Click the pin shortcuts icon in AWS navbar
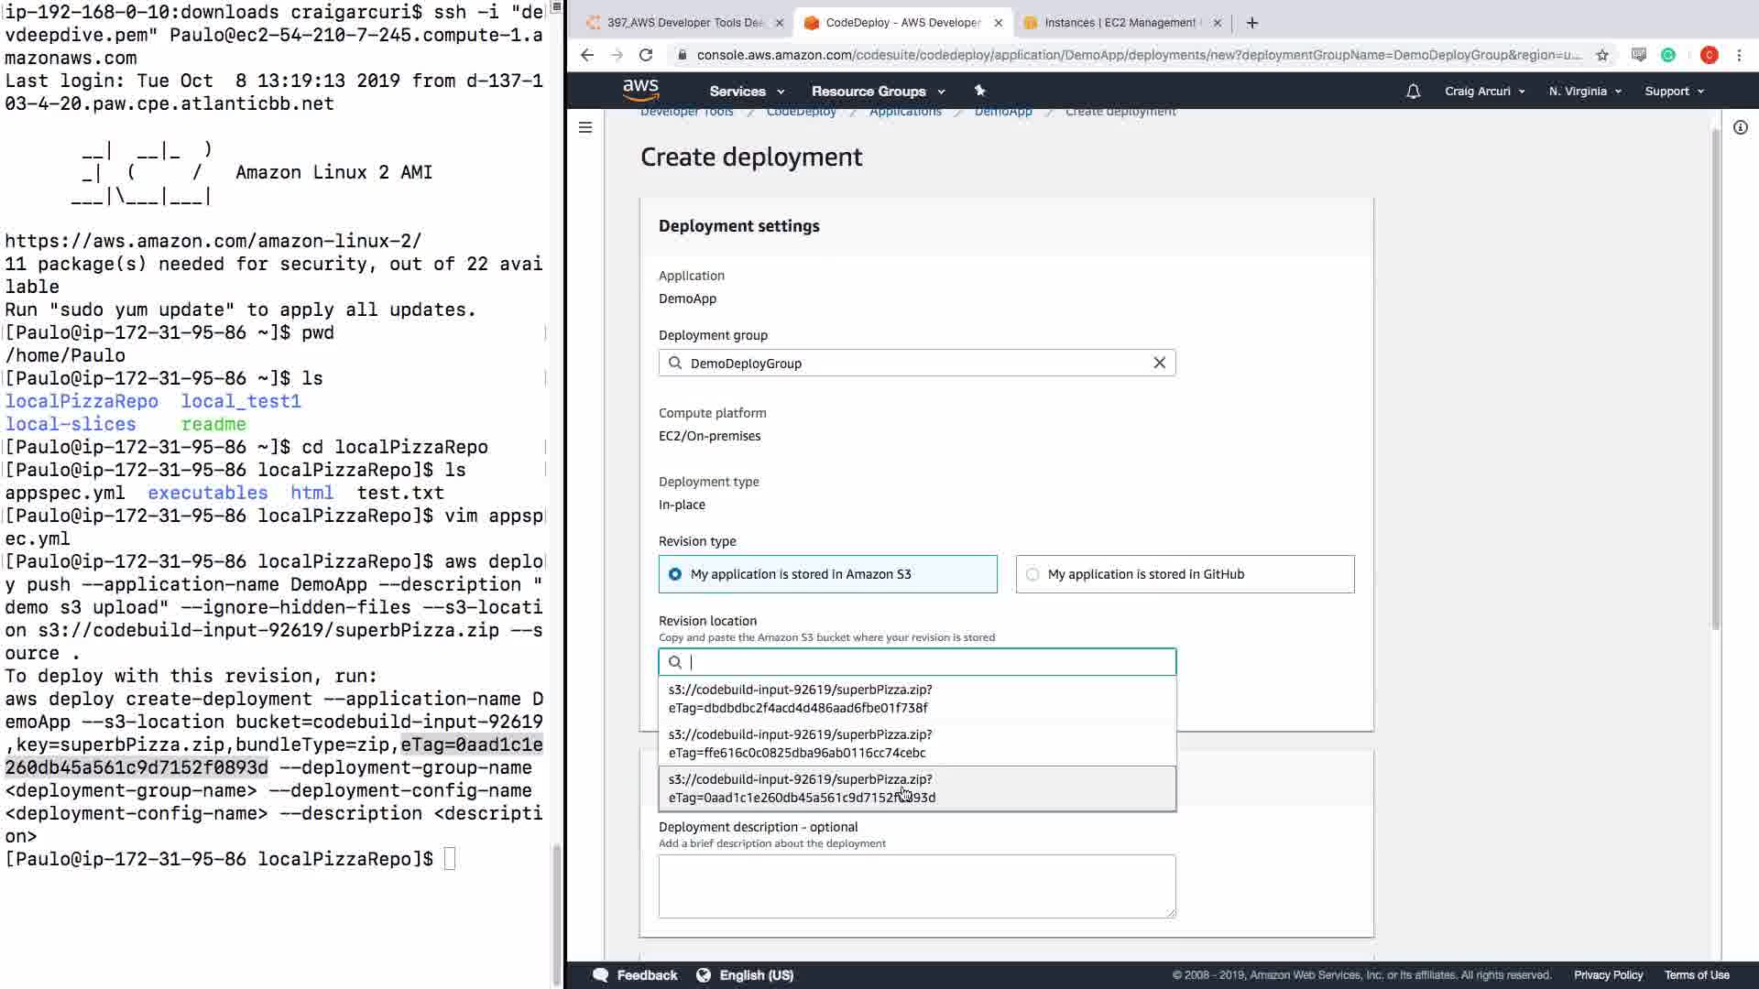Image resolution: width=1759 pixels, height=989 pixels. [979, 91]
